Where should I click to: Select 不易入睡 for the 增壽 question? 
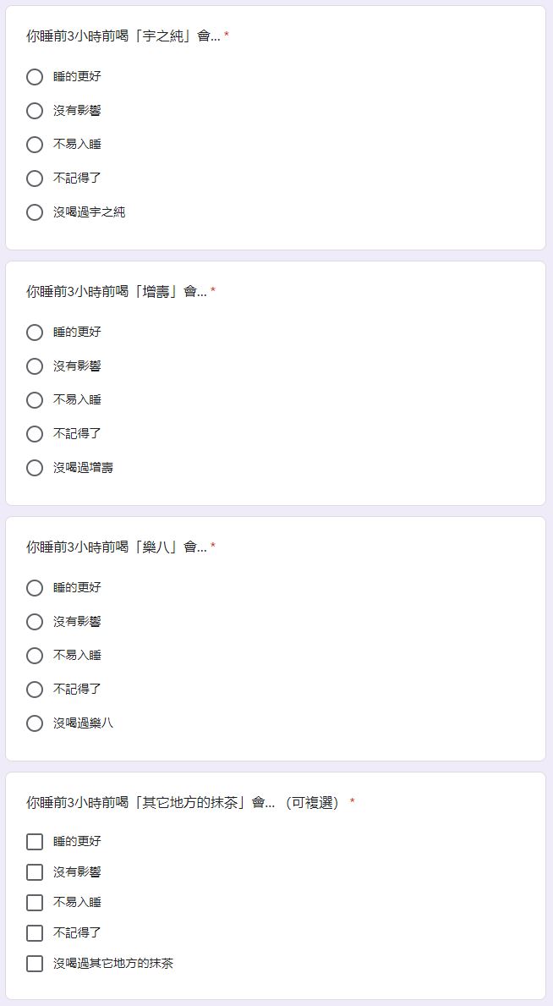35,400
